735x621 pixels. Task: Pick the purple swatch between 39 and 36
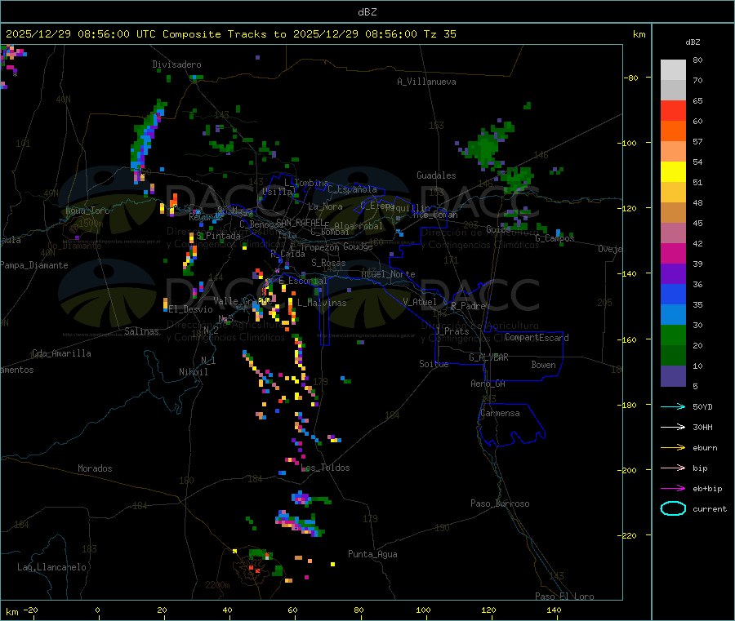coord(673,274)
